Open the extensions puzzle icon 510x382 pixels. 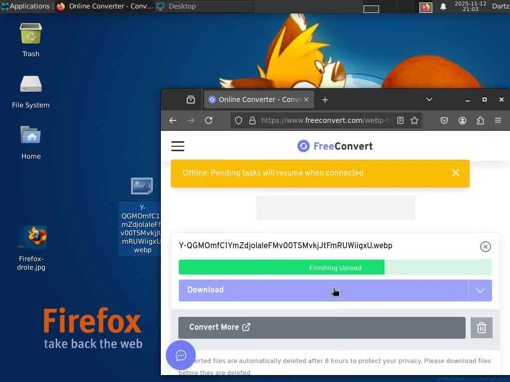(480, 120)
